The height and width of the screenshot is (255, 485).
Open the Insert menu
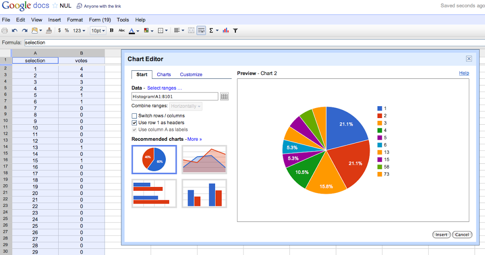[54, 20]
